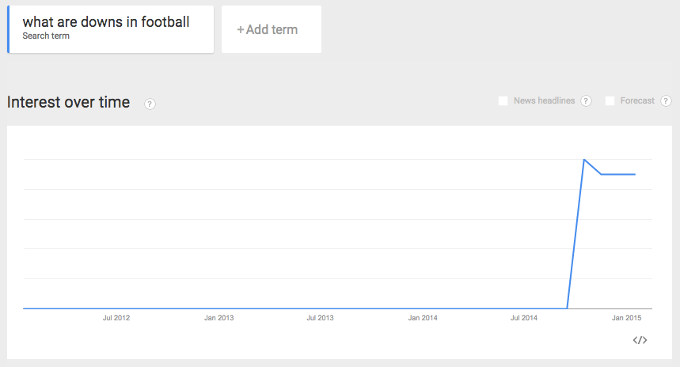Click the peak point of the blue trend line
Viewport: 680px width, 367px height.
pyautogui.click(x=584, y=160)
